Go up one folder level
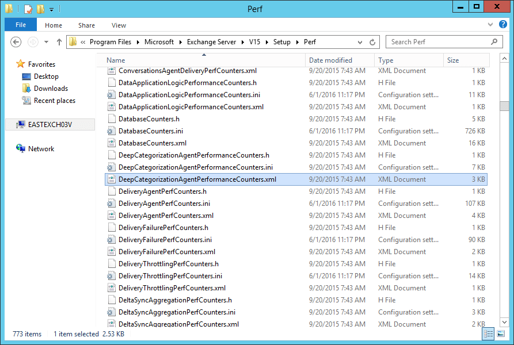 (59, 42)
